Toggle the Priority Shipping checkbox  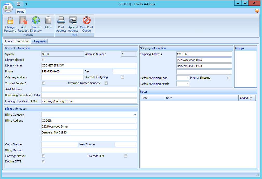[228, 78]
